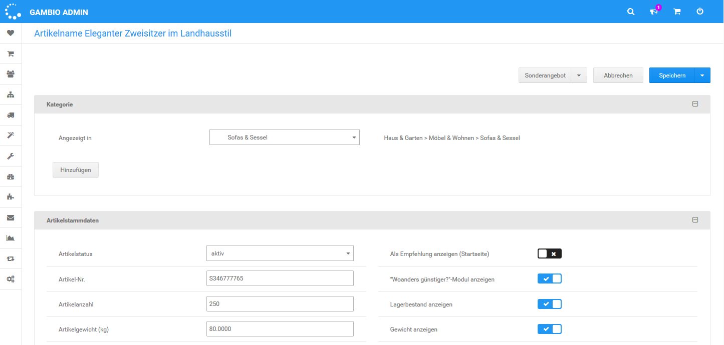Click the Abbrechen button
The image size is (724, 345).
[x=618, y=75]
